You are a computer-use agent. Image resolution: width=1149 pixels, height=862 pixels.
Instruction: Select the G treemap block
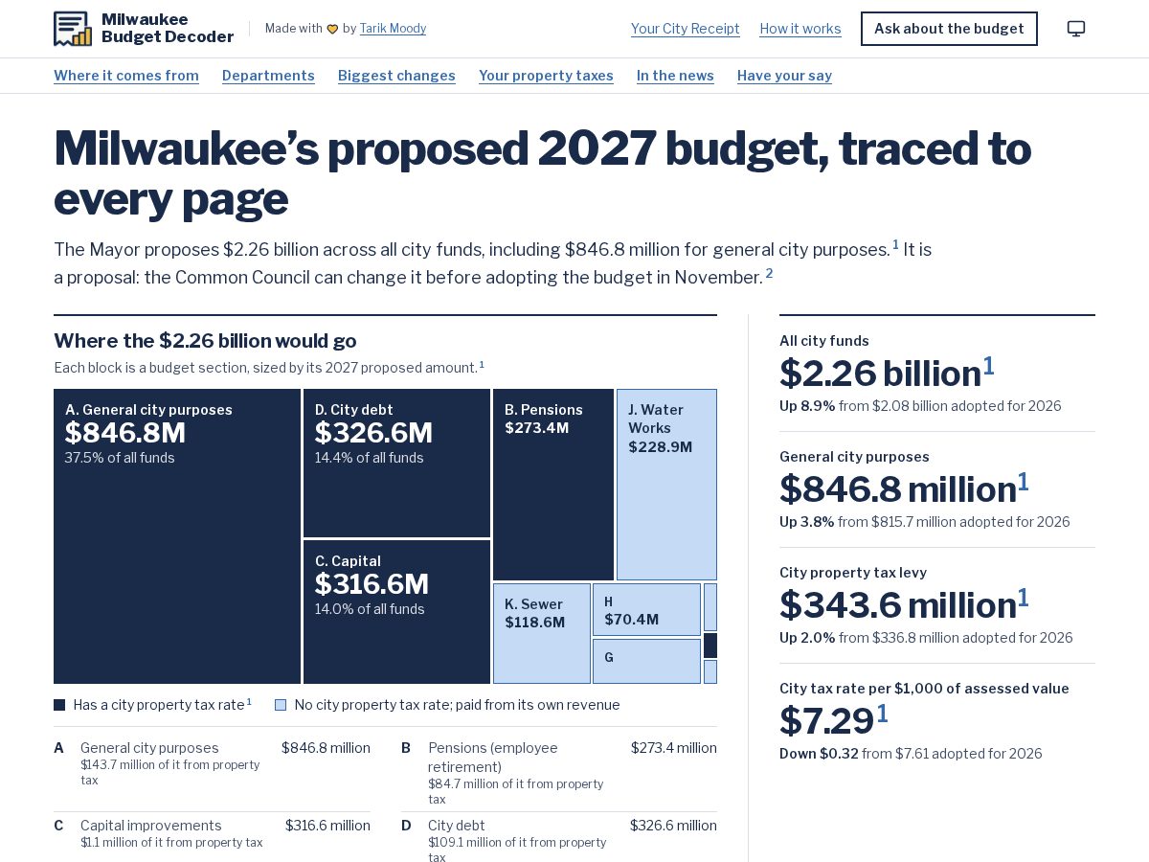click(646, 661)
